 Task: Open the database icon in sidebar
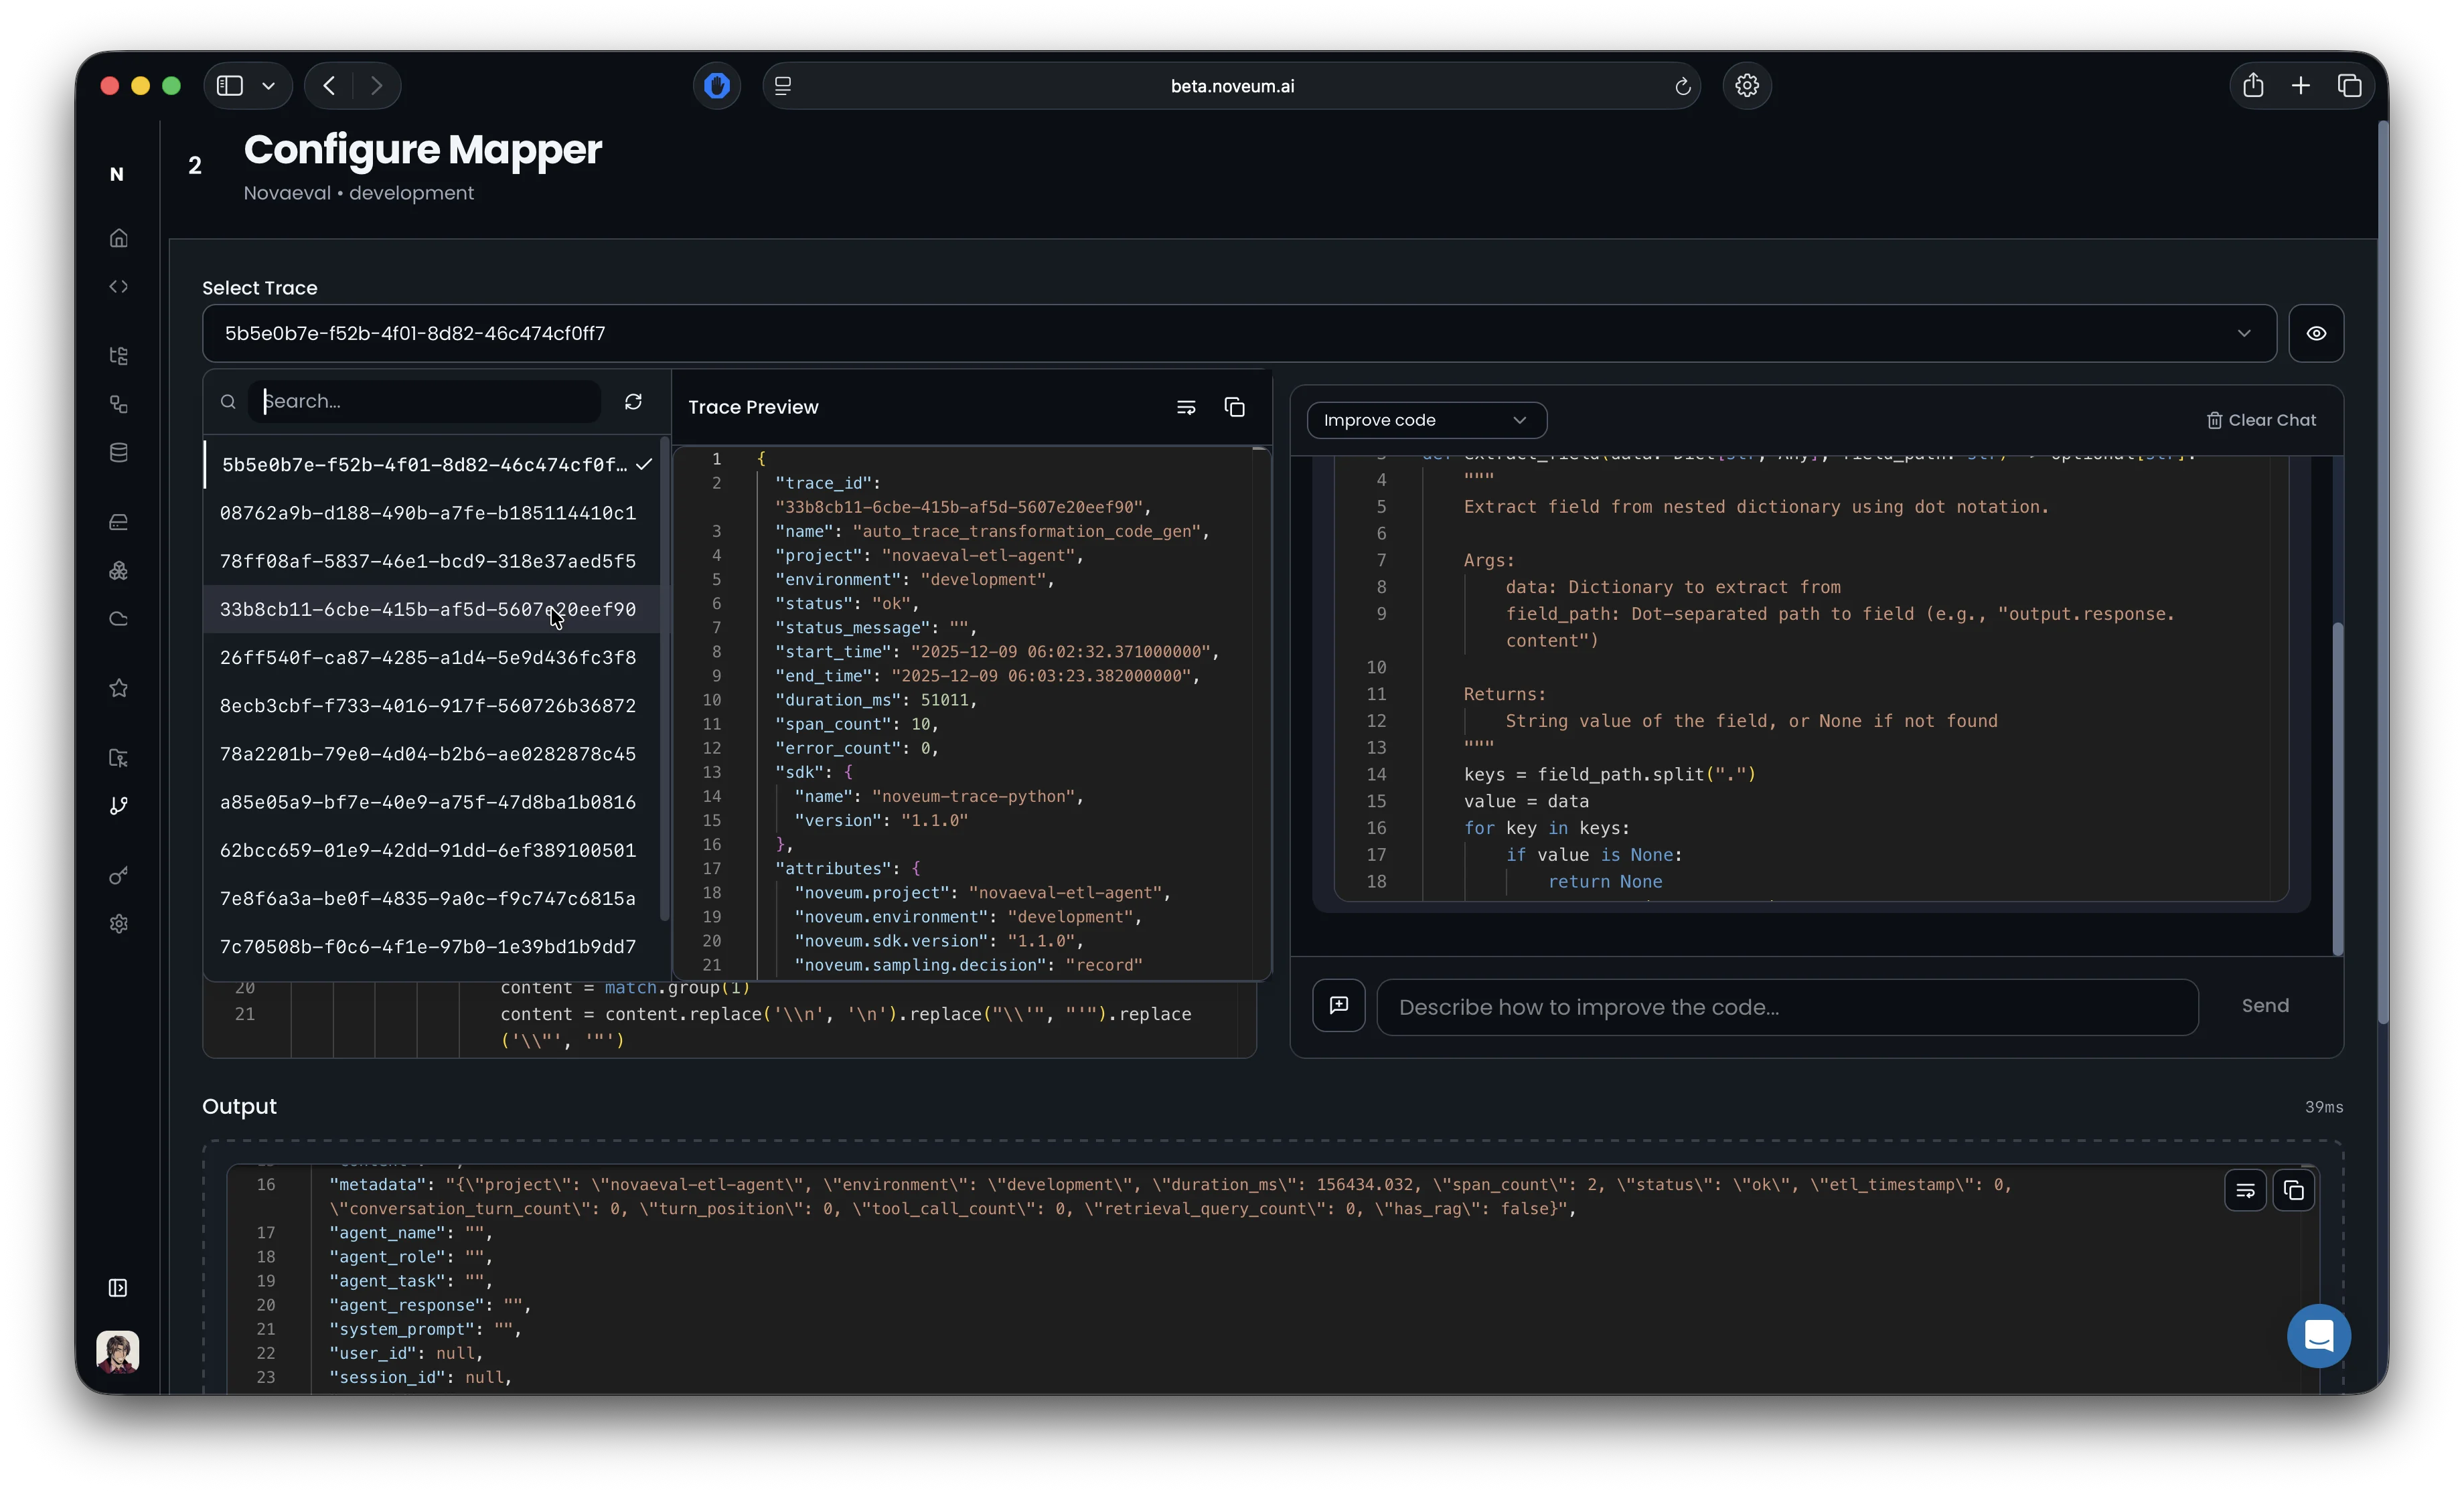tap(119, 453)
